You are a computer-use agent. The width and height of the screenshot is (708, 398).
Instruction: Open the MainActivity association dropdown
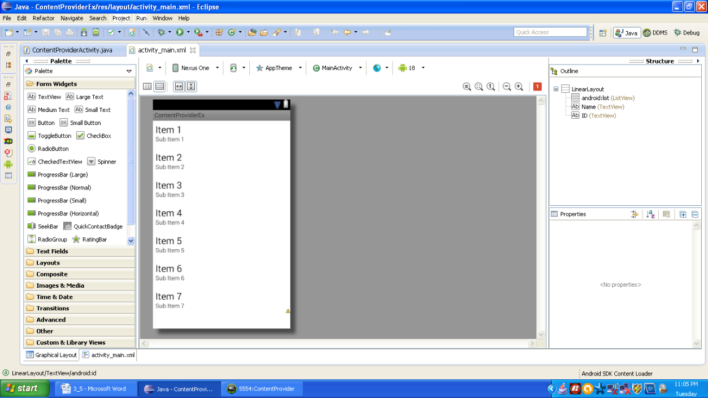coord(337,68)
